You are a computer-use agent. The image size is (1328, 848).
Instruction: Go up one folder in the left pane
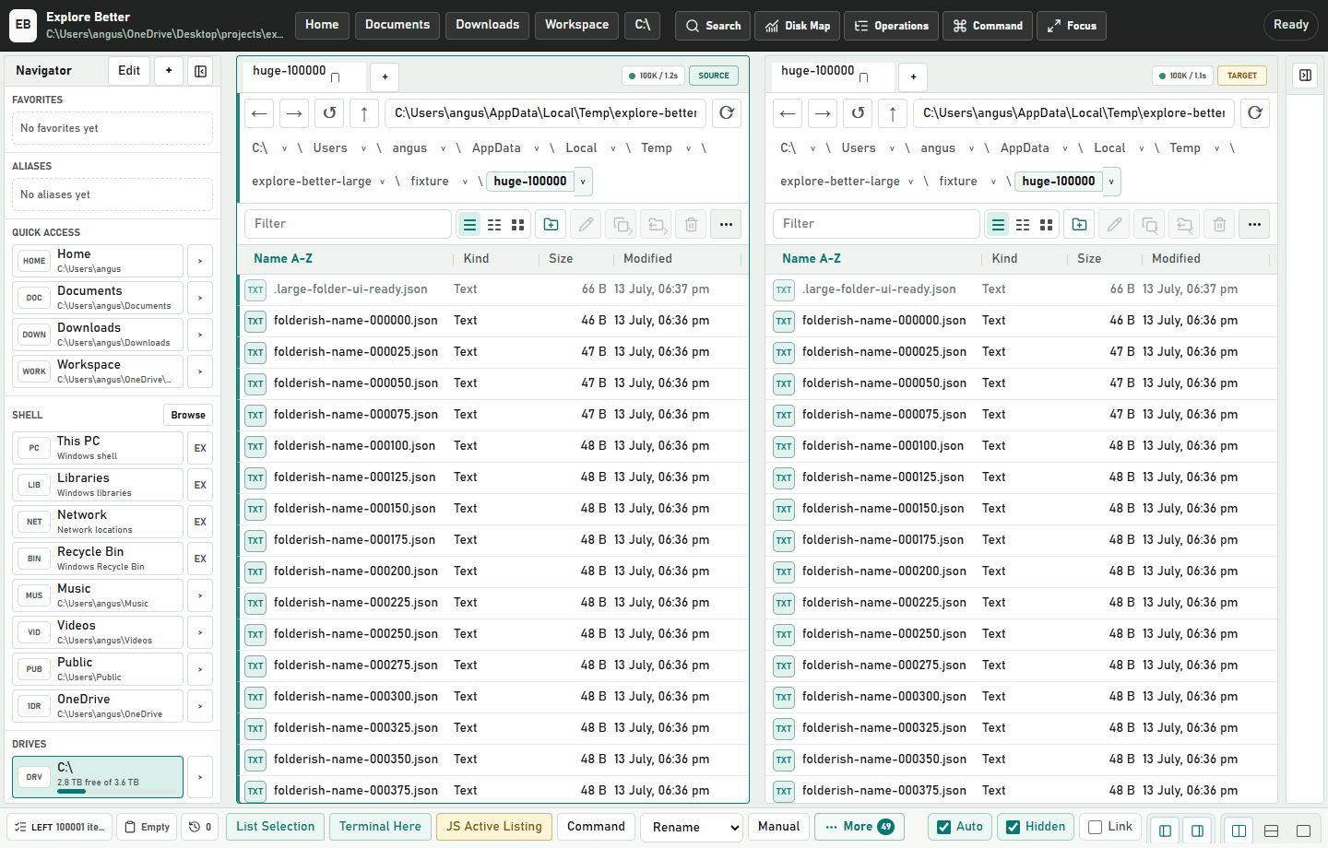pos(364,113)
